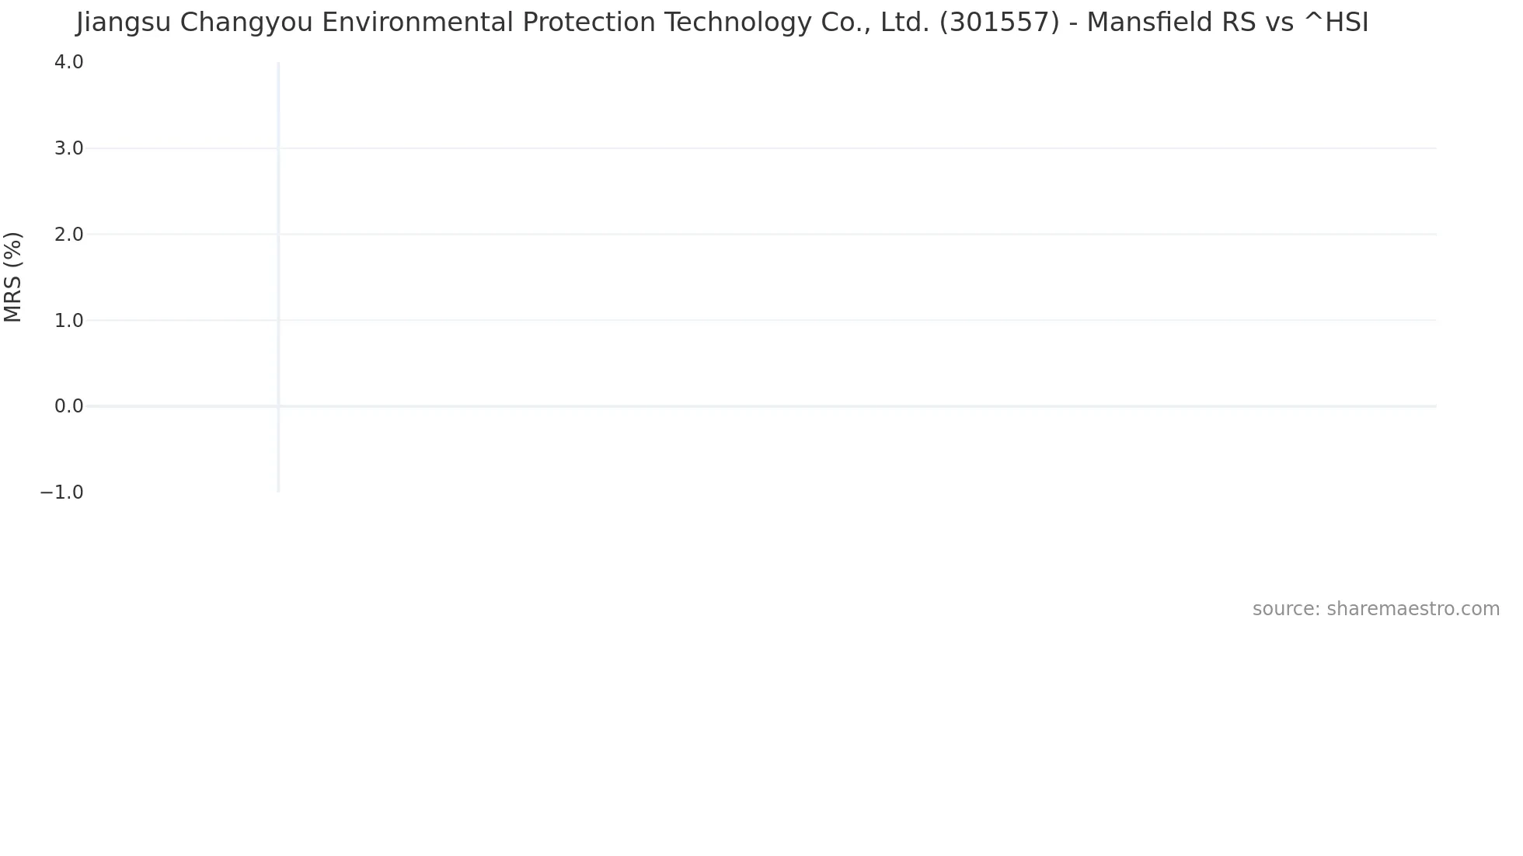Open the source: sharemaestro.com attribution
The width and height of the screenshot is (1523, 856).
click(1375, 609)
